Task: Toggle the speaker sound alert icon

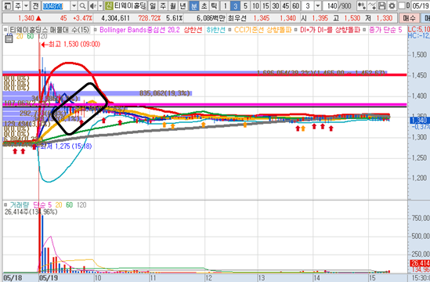Action: [93, 5]
